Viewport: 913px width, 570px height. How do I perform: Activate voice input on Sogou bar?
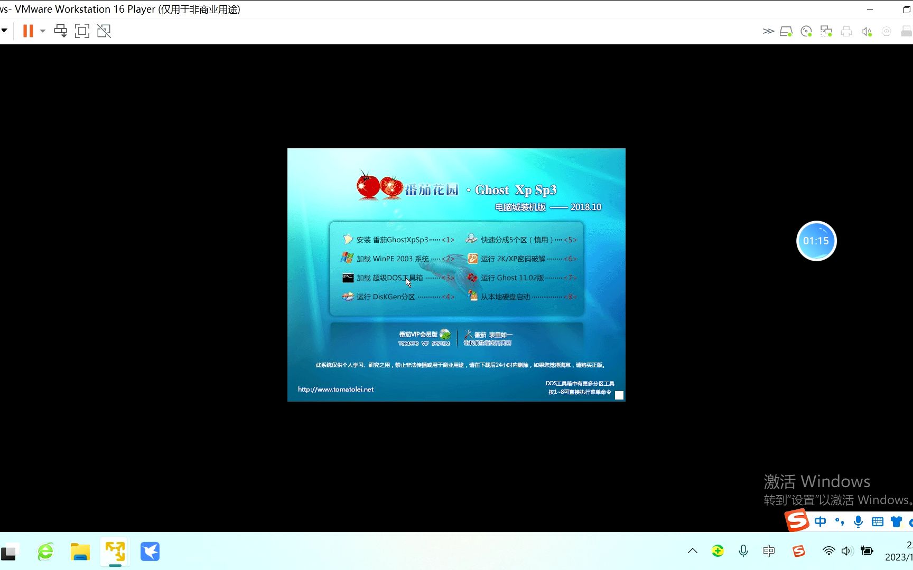pos(859,522)
